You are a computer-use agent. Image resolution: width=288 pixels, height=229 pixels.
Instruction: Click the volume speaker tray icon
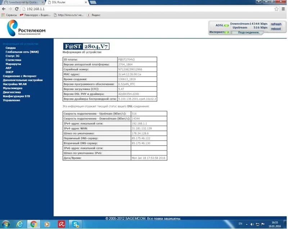(252, 224)
